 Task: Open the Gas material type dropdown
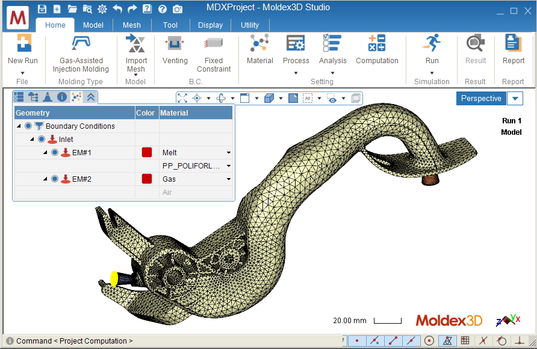(x=228, y=179)
